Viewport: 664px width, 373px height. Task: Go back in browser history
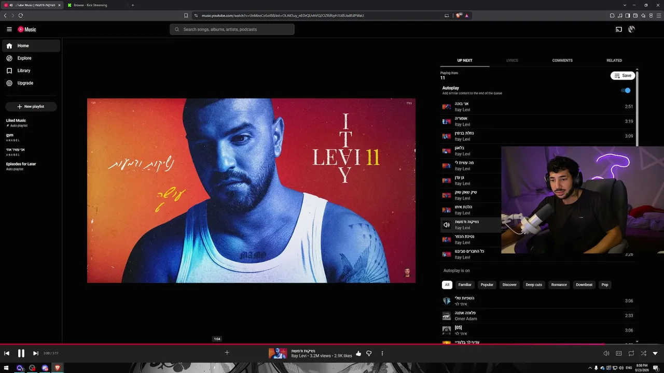click(5, 16)
